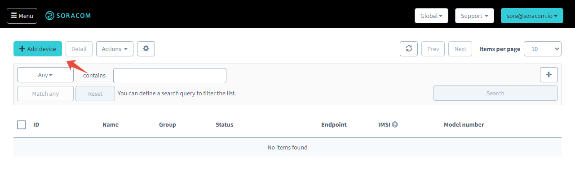Click the IMSI help question icon
Viewport: 575px width, 179px height.
click(x=395, y=124)
